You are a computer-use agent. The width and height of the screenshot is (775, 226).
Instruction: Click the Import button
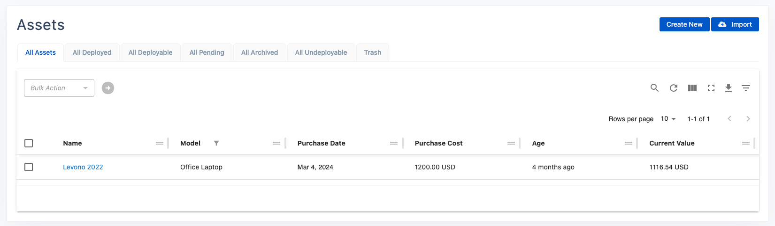point(735,24)
